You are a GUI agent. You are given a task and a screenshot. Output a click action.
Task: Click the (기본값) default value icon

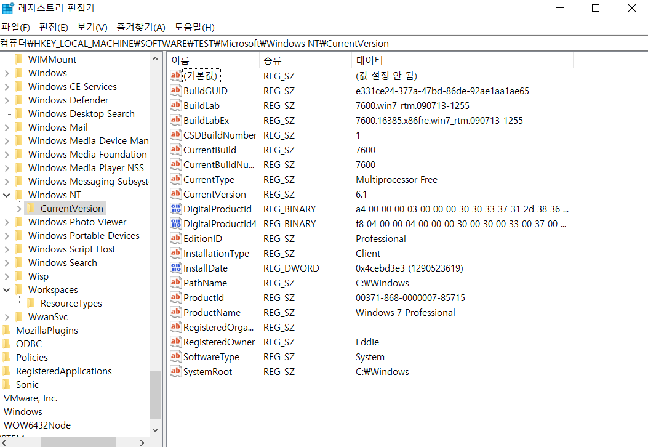click(x=175, y=76)
